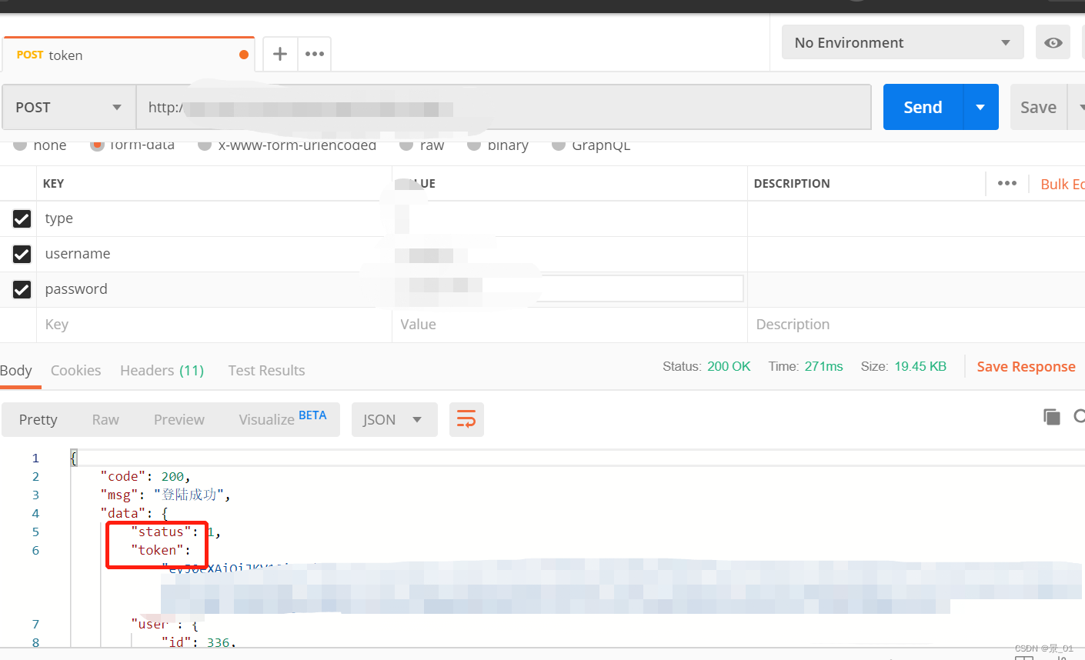Open the response Cookies tab
The height and width of the screenshot is (660, 1085).
[75, 370]
